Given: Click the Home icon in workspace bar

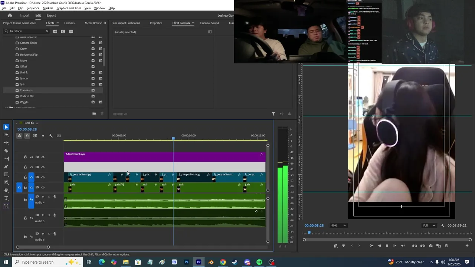Looking at the screenshot, I should [x=10, y=16].
